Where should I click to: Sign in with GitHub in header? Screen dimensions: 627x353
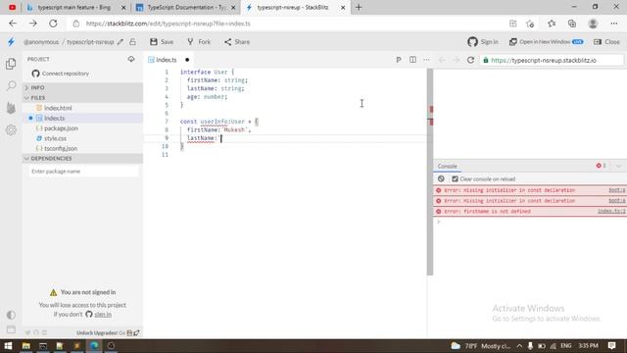[x=483, y=41]
